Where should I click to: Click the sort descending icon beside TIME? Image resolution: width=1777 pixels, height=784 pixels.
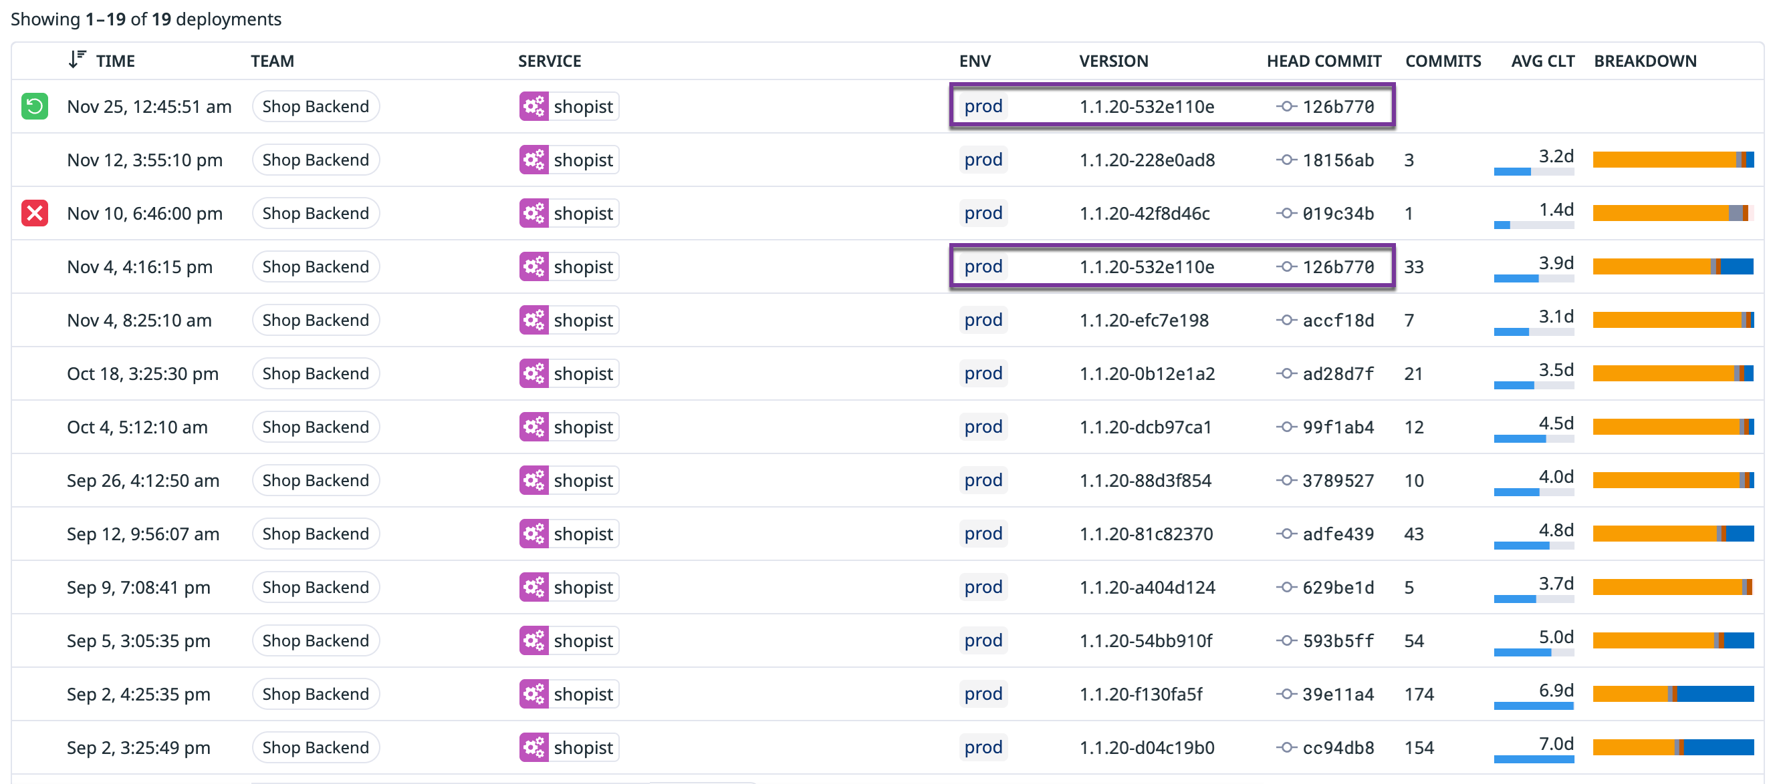(77, 60)
